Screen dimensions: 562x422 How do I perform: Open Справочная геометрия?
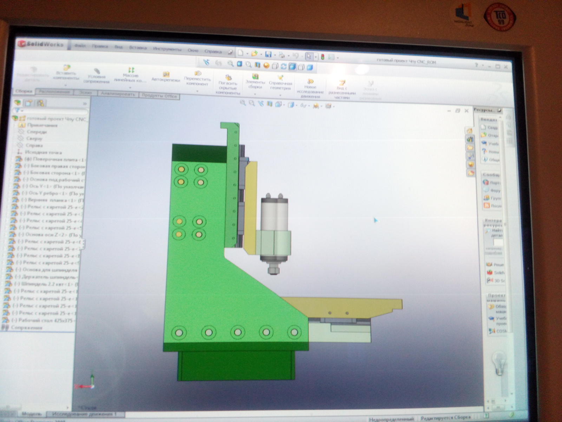[x=280, y=82]
